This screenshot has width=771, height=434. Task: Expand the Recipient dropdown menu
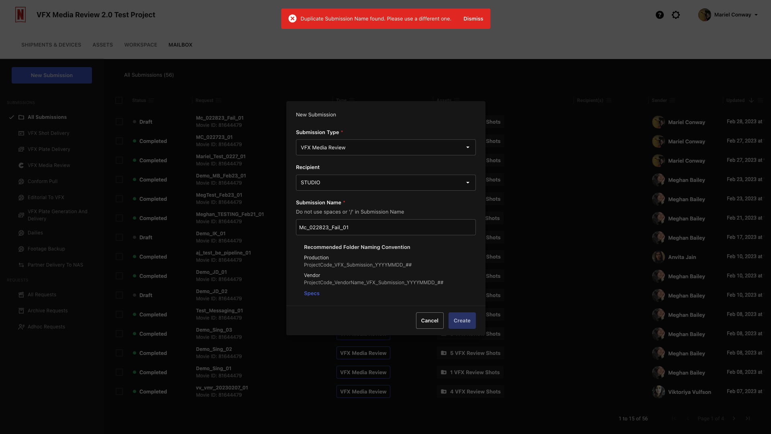(x=385, y=182)
